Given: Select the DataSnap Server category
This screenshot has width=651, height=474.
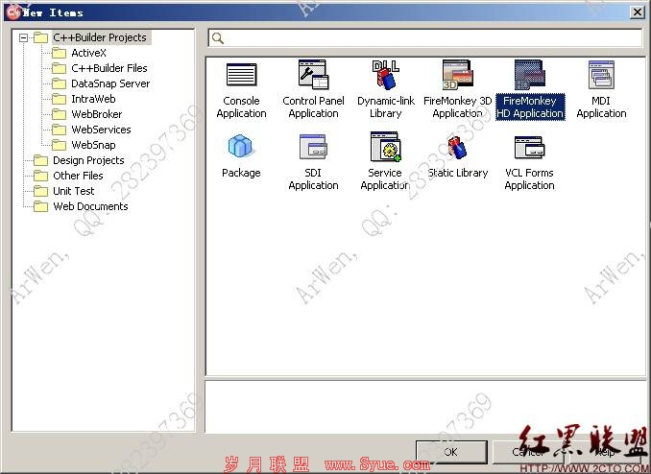Looking at the screenshot, I should tap(110, 83).
